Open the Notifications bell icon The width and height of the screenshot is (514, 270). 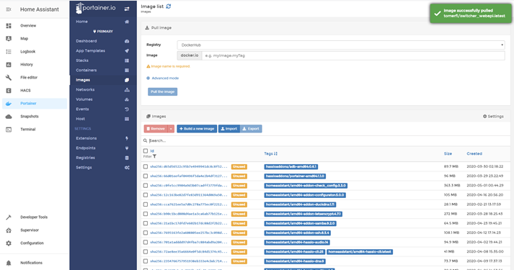pos(9,263)
